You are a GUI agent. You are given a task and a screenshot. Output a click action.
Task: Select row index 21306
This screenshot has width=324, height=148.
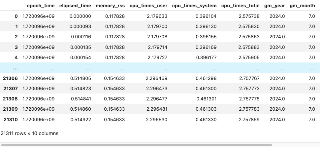point(10,78)
